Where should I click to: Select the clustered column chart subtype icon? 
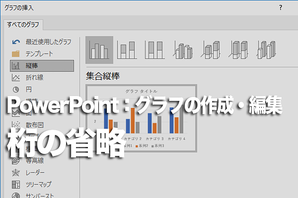pyautogui.click(x=99, y=50)
